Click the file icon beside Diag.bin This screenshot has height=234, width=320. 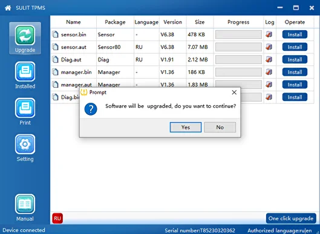pyautogui.click(x=55, y=97)
